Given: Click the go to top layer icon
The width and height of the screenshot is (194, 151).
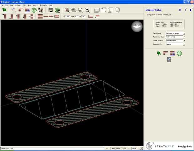Looking at the screenshot, I should tap(4, 16).
